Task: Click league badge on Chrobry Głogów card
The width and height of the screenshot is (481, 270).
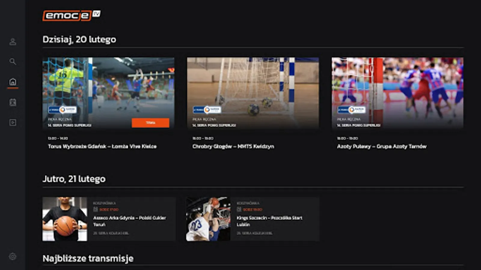Action: (x=207, y=110)
